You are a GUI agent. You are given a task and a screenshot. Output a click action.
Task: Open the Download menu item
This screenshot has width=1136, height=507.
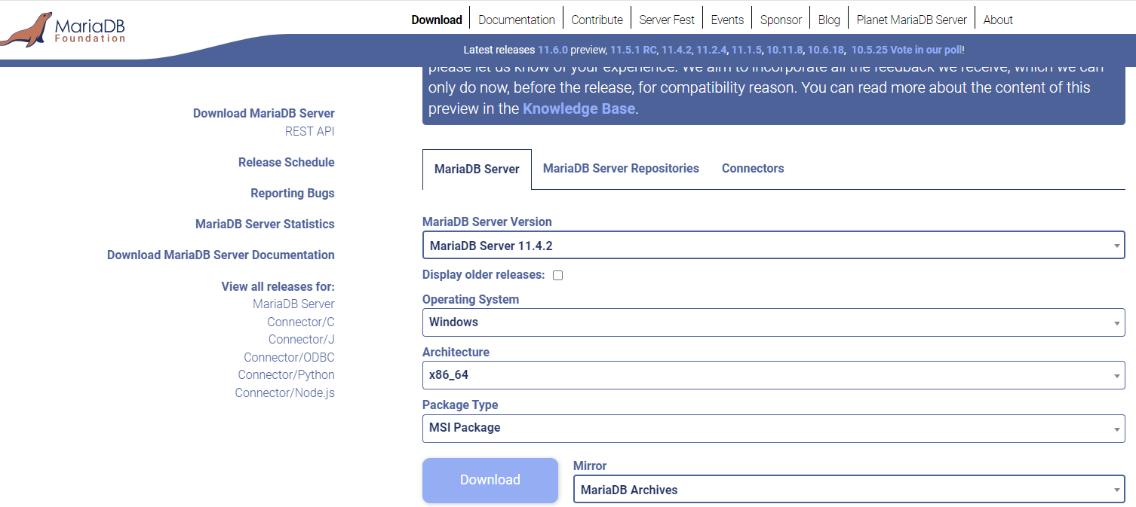coord(437,20)
